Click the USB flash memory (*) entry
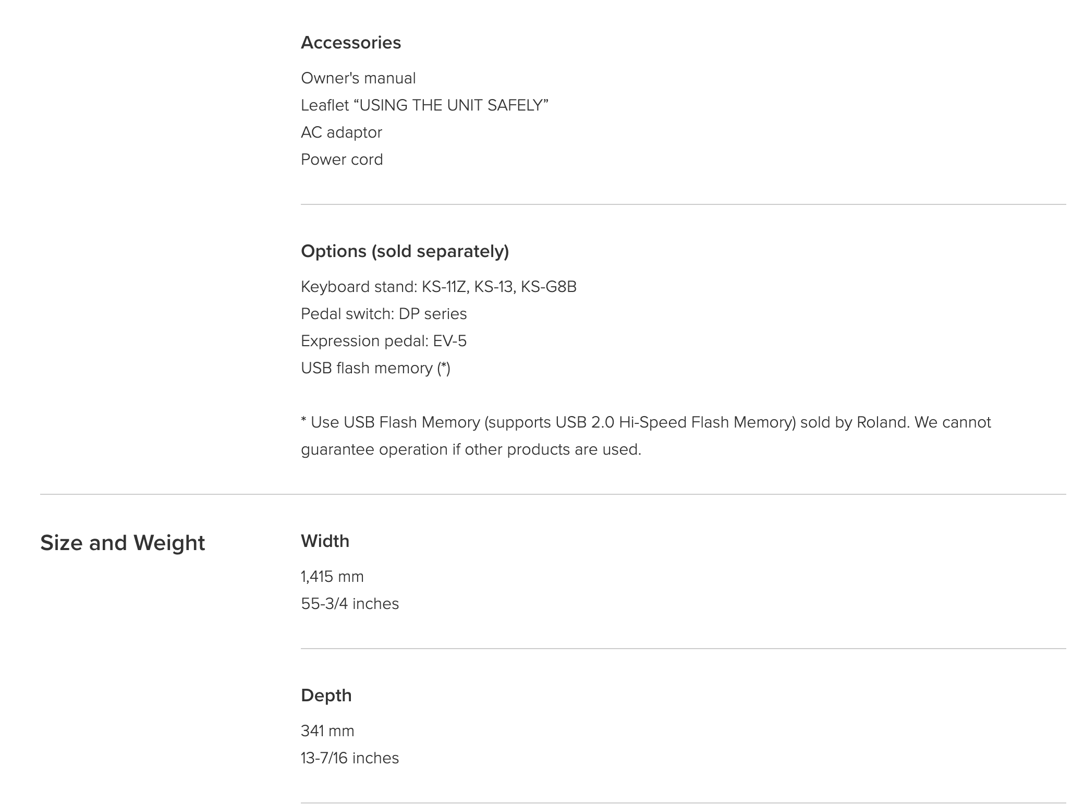 point(375,368)
